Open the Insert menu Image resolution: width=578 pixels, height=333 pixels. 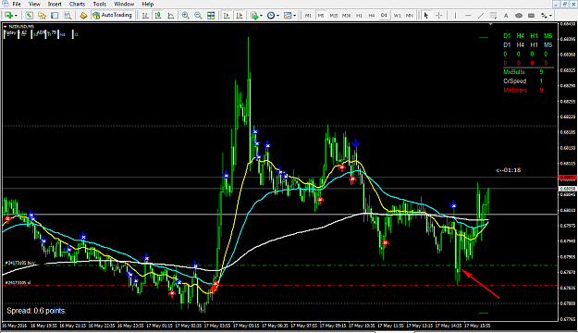pyautogui.click(x=55, y=4)
